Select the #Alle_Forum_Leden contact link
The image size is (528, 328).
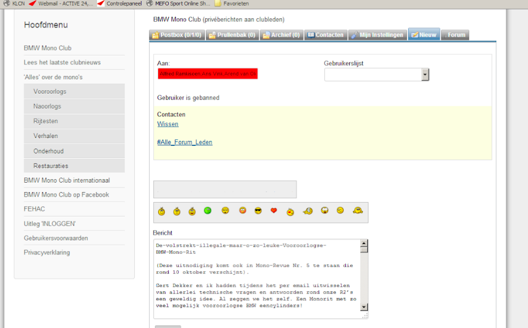184,142
